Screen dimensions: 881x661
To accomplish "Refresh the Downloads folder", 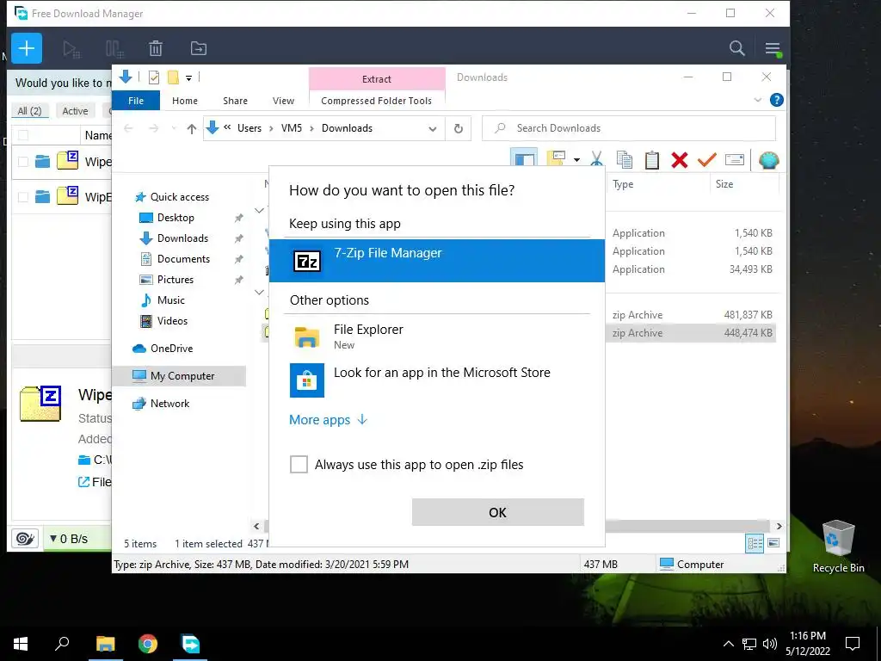I will coord(459,129).
